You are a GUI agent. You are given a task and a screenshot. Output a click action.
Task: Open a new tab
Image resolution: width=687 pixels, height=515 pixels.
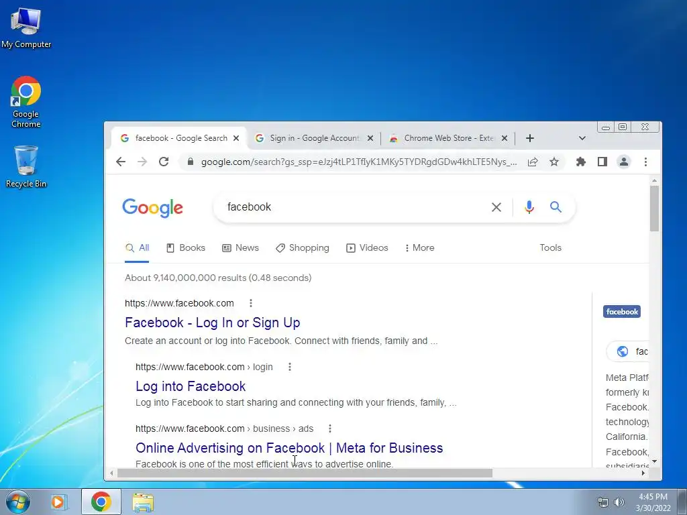click(530, 138)
